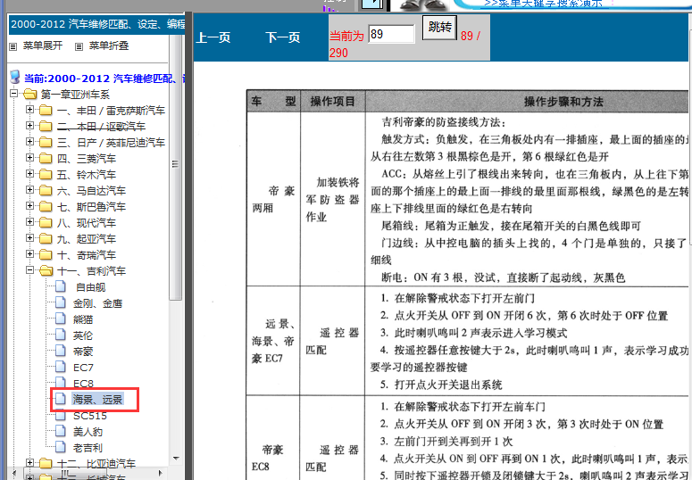Screen dimensions: 692x480
Task: Click document icon of SC515
Action: (x=61, y=416)
